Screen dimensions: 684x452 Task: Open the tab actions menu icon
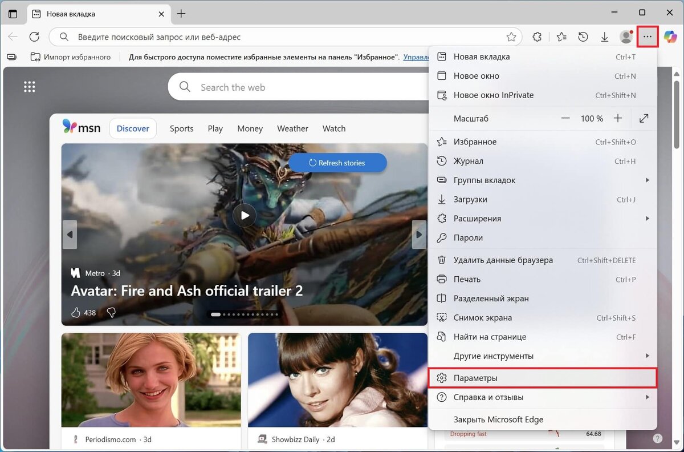coord(13,14)
